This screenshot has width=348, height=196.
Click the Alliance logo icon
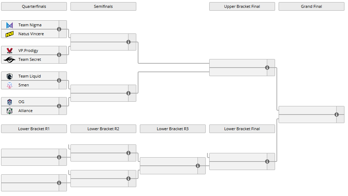[10, 111]
